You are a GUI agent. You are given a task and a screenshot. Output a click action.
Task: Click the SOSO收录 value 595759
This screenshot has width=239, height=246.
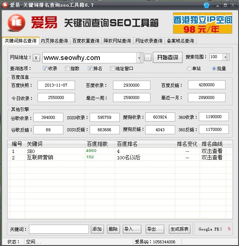[x=105, y=117]
